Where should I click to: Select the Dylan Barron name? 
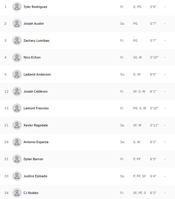pos(33,159)
